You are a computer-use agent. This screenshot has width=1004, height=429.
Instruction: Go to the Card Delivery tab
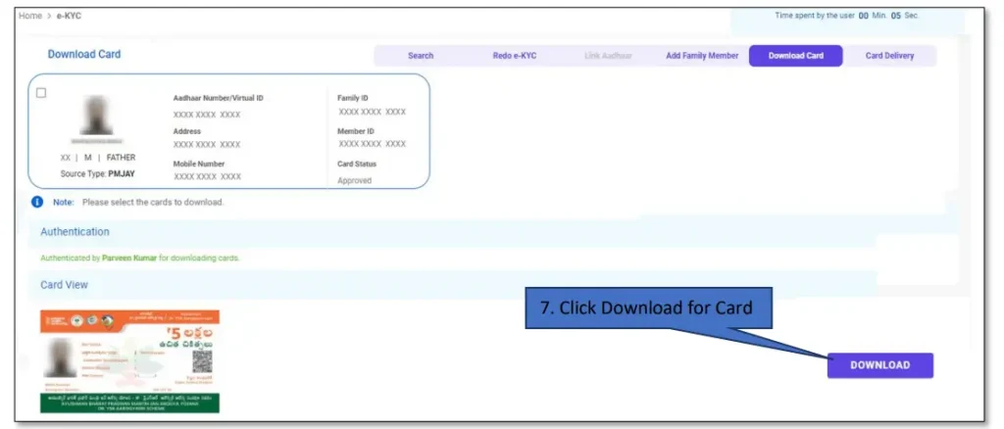889,56
